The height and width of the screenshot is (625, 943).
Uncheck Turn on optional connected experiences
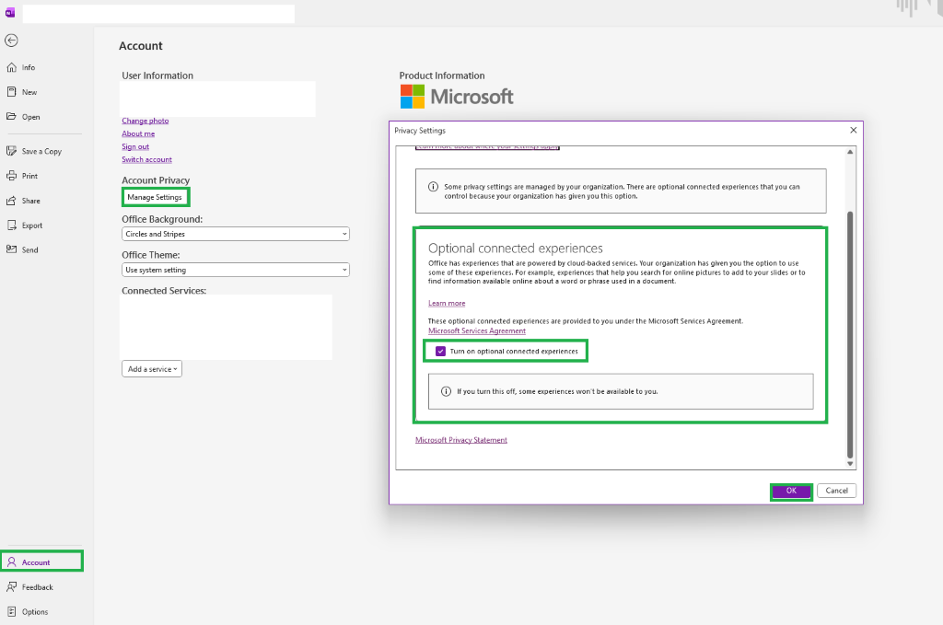pos(440,351)
